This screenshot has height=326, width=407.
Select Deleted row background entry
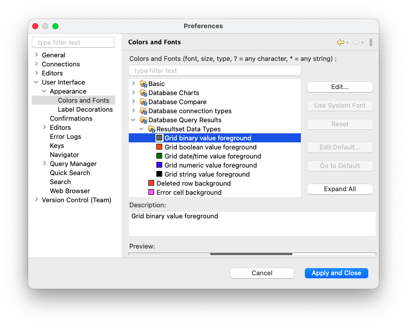point(193,184)
